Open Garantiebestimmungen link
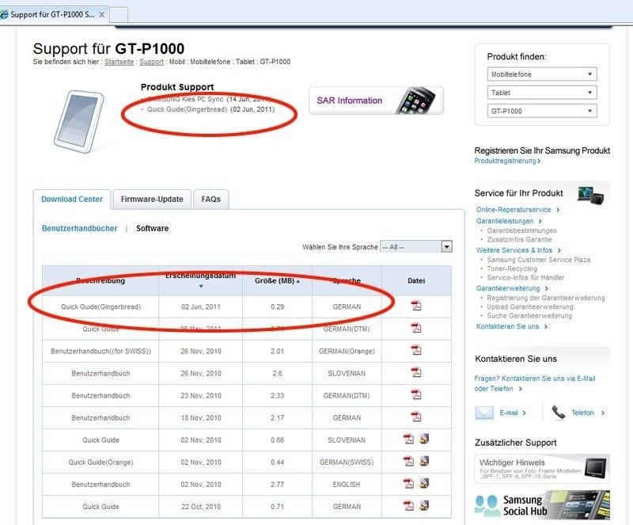The image size is (633, 525). tap(521, 230)
